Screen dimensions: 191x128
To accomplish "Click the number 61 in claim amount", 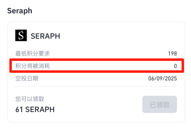I will (x=19, y=109).
